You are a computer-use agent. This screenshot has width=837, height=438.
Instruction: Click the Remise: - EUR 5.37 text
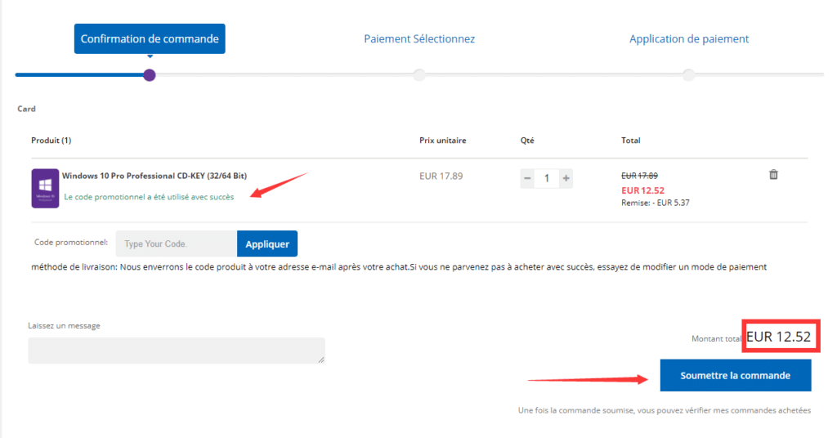click(655, 203)
